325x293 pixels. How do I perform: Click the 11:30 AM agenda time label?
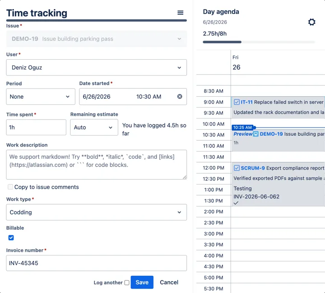(214, 157)
